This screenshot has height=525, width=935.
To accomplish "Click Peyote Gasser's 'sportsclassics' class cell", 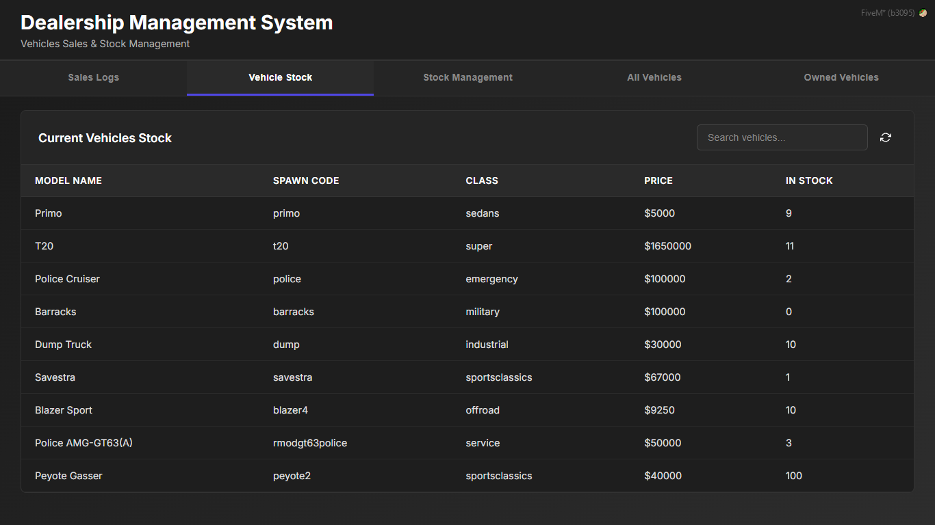I will [499, 476].
